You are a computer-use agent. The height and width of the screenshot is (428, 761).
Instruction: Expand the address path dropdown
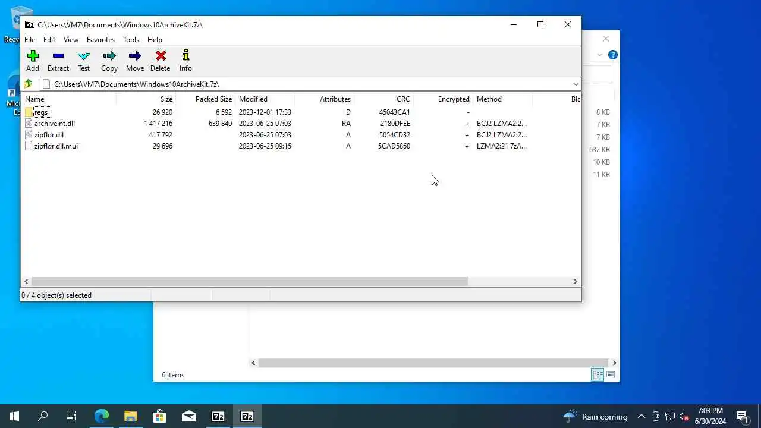point(576,84)
